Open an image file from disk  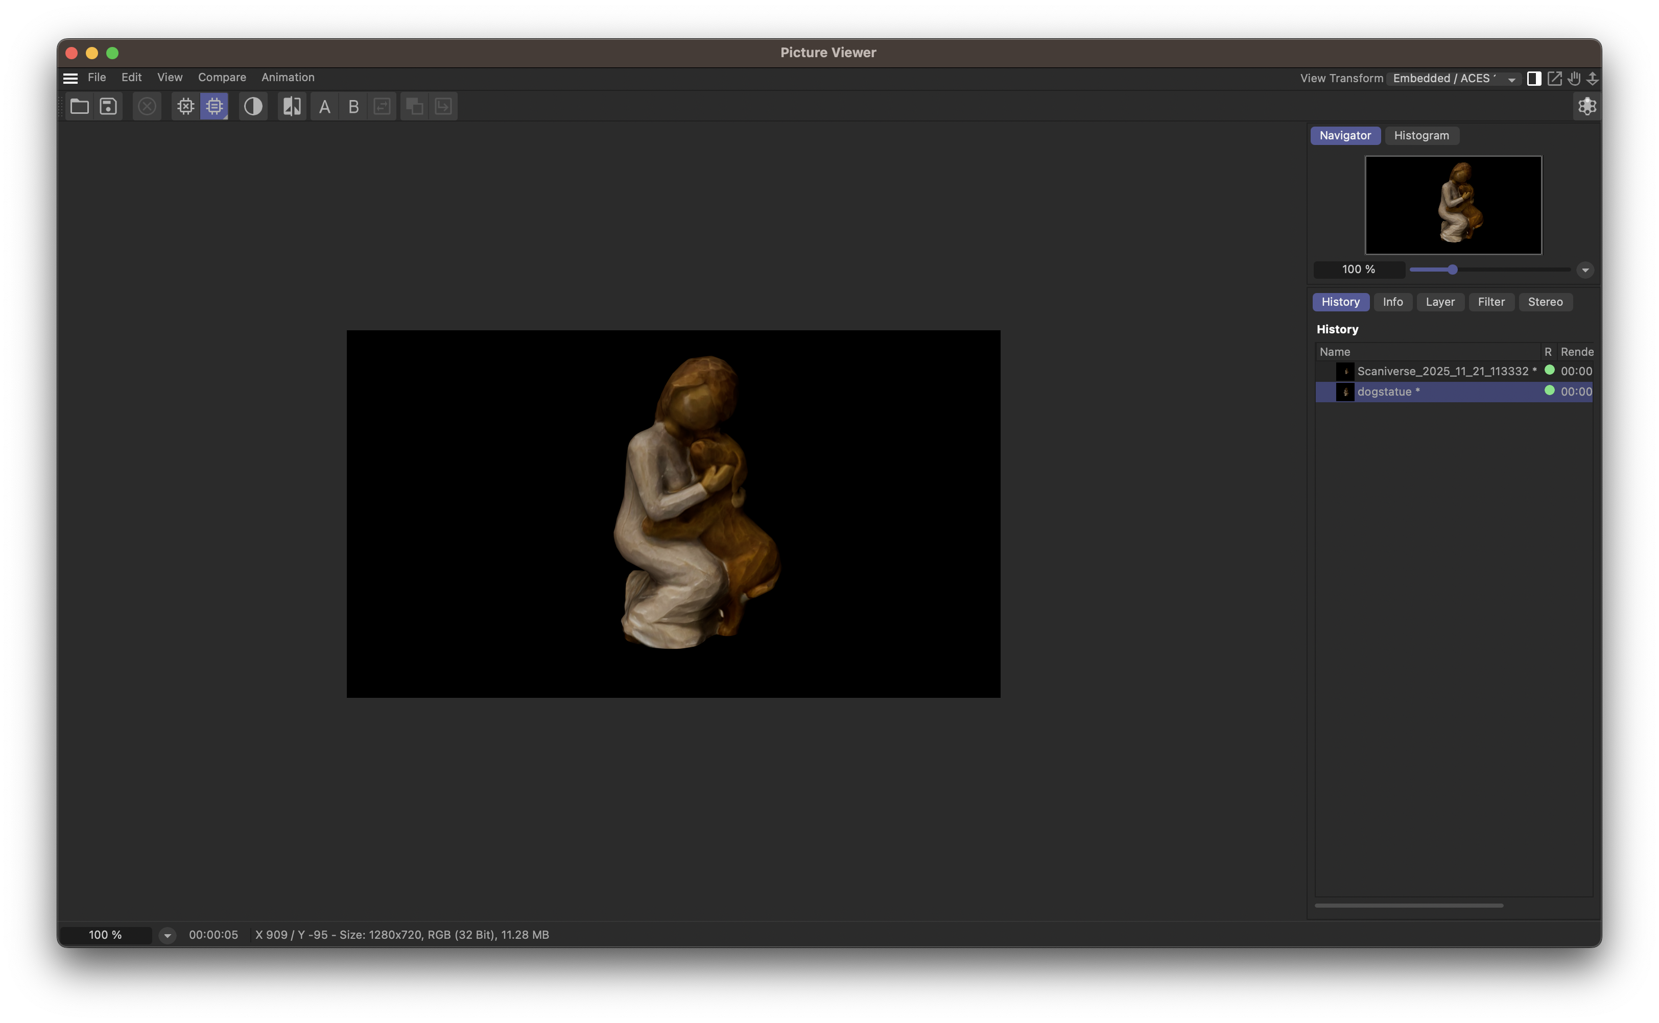click(x=79, y=106)
